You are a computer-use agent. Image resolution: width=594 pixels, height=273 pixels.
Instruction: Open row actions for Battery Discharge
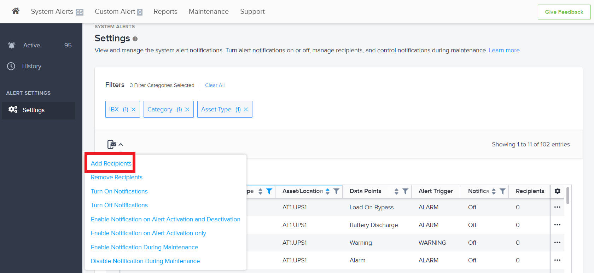tap(558, 225)
